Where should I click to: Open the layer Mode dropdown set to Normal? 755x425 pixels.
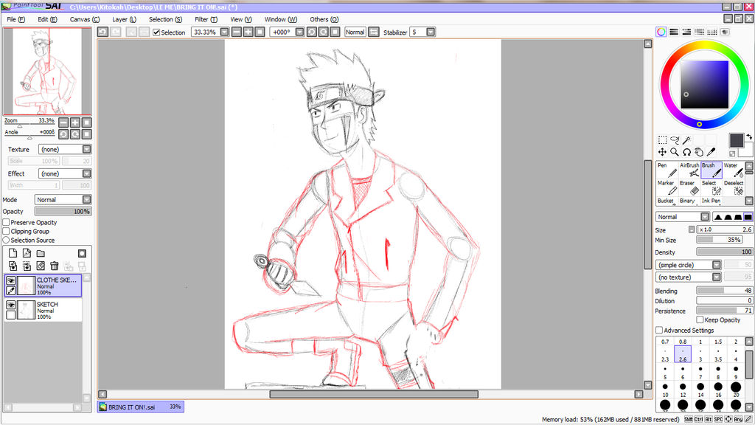[x=63, y=199]
